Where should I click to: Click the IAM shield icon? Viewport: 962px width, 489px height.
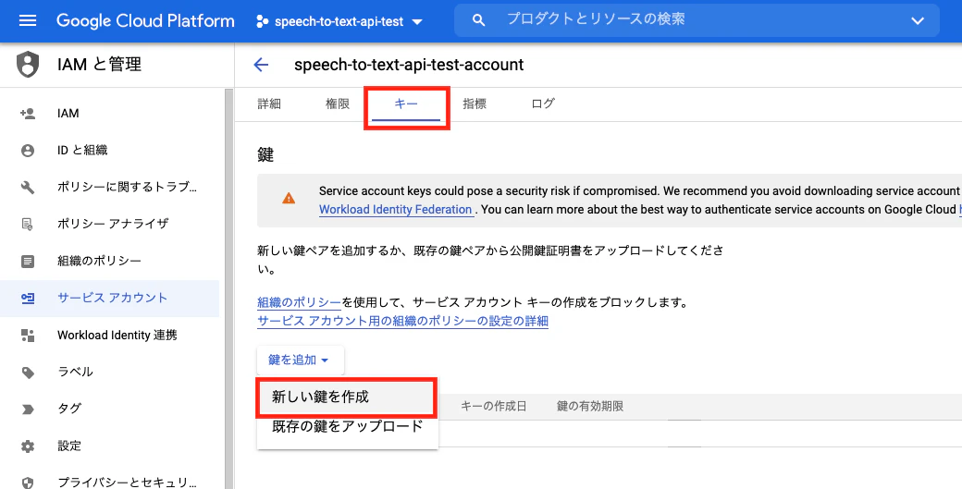tap(28, 65)
